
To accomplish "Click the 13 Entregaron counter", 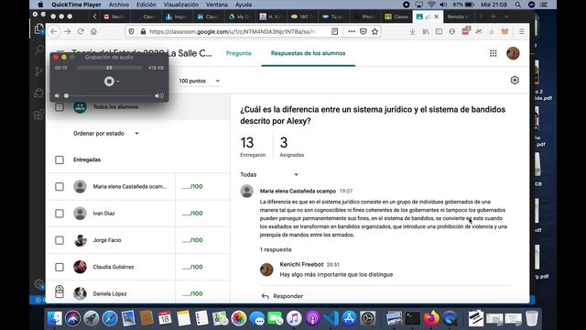I will pyautogui.click(x=253, y=147).
